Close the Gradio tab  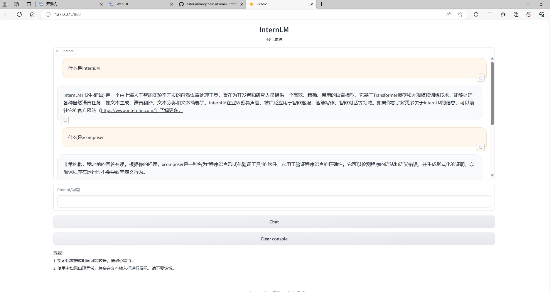(312, 4)
